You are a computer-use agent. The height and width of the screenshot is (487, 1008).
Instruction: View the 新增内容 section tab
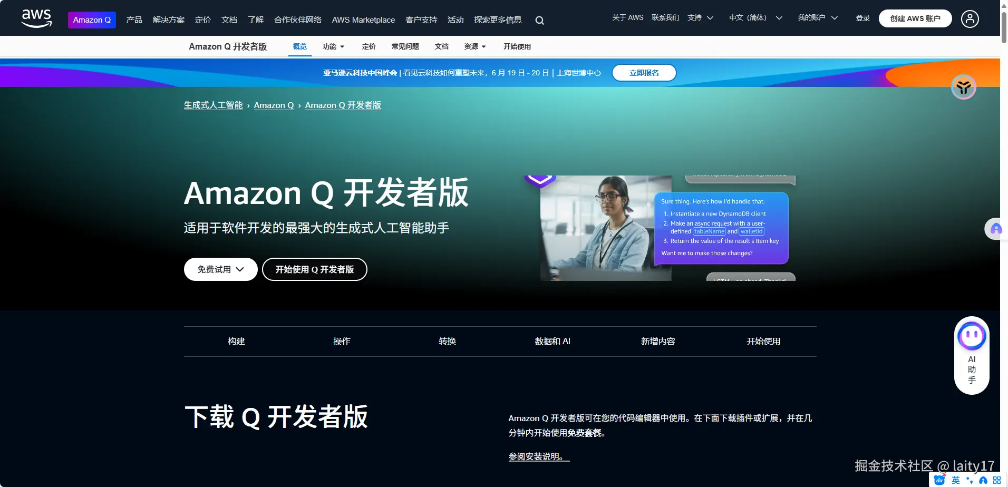click(x=658, y=342)
